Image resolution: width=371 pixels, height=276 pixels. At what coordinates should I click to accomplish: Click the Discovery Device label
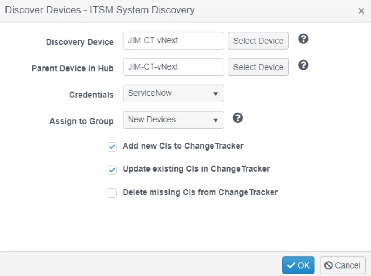[80, 42]
